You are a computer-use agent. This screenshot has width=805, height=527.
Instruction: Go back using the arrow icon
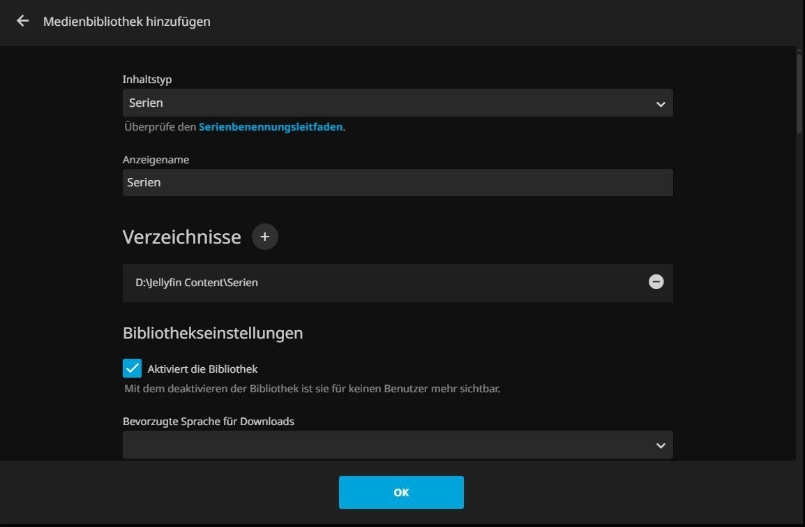[23, 21]
